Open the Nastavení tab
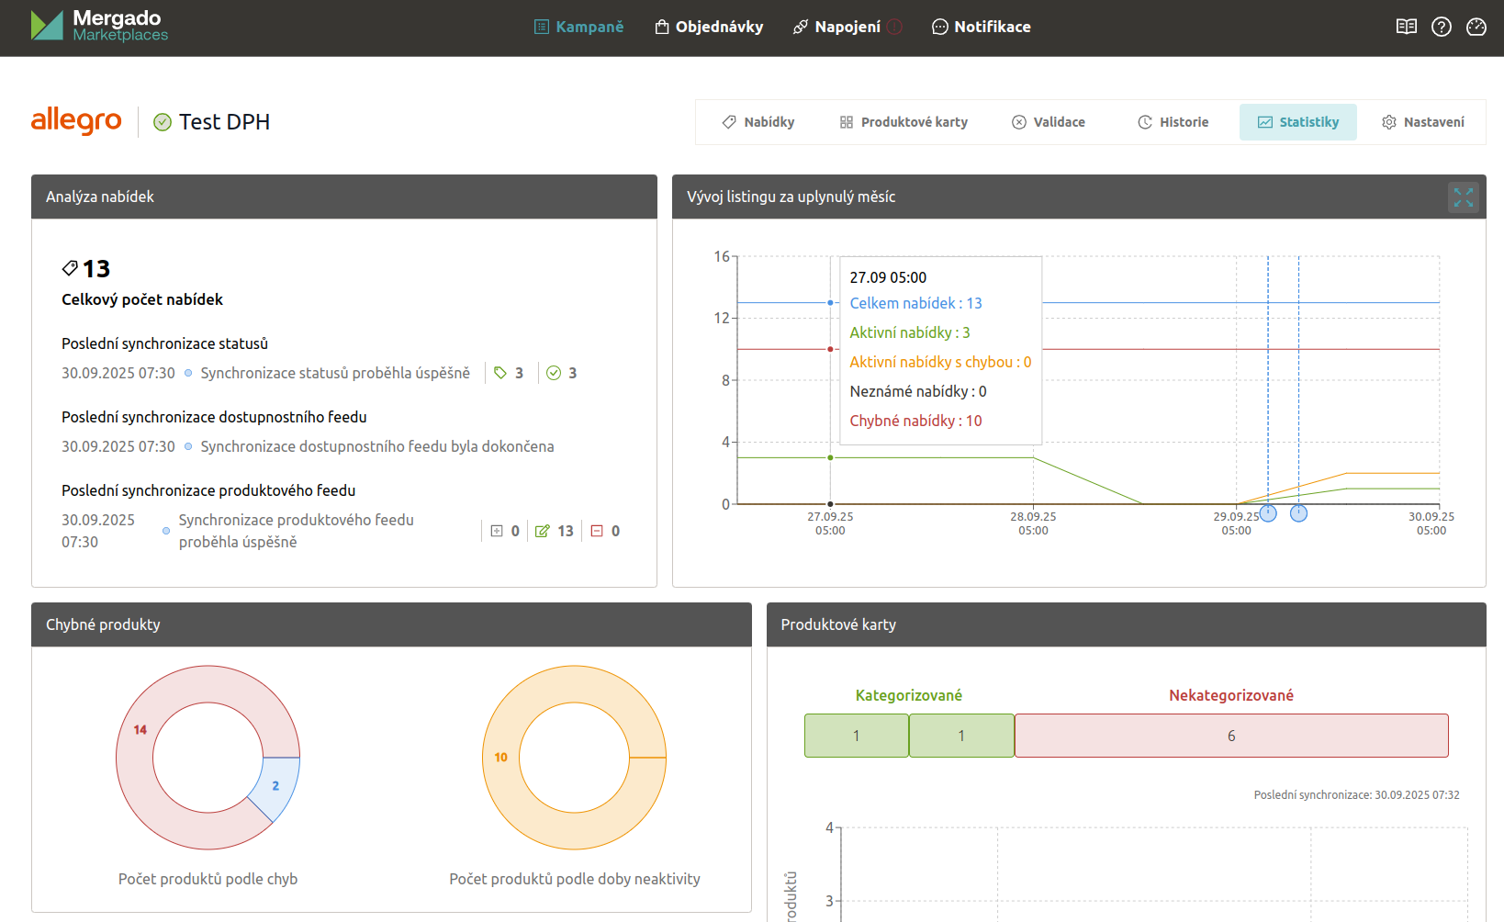Screen dimensions: 1504x922 tap(1422, 122)
